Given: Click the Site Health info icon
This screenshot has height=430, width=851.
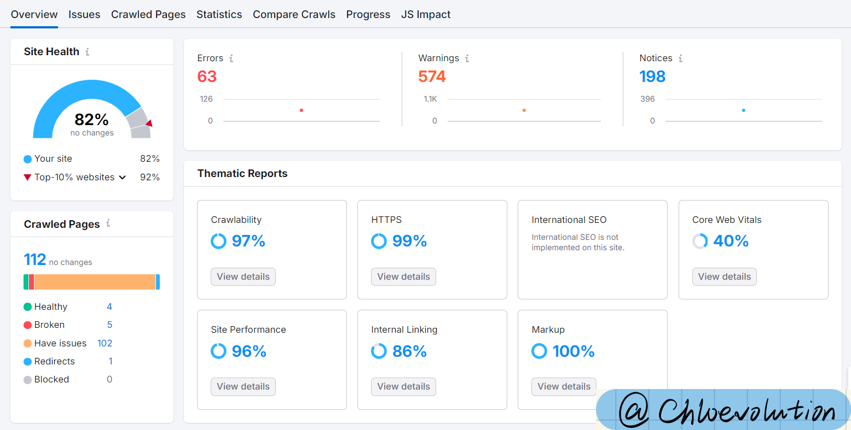Looking at the screenshot, I should pyautogui.click(x=87, y=52).
